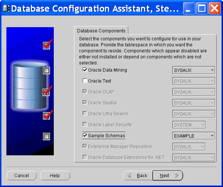
Task: Select the Database Components tab
Action: point(101,31)
